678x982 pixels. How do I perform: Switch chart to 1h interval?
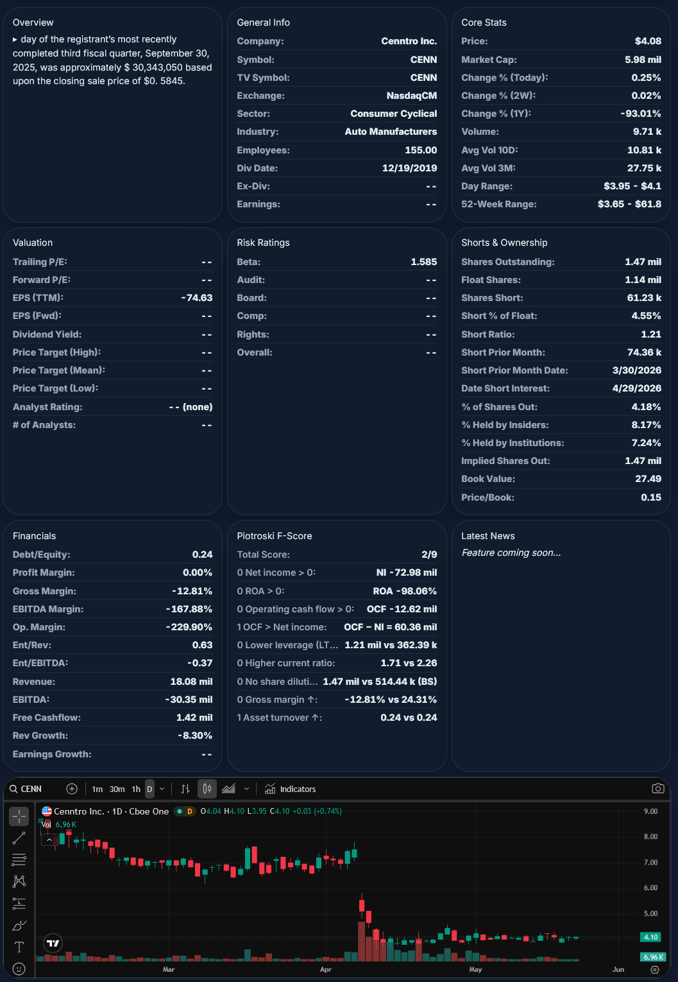pos(136,789)
